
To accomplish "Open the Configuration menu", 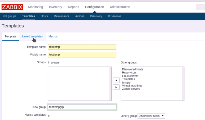I will [94, 7].
